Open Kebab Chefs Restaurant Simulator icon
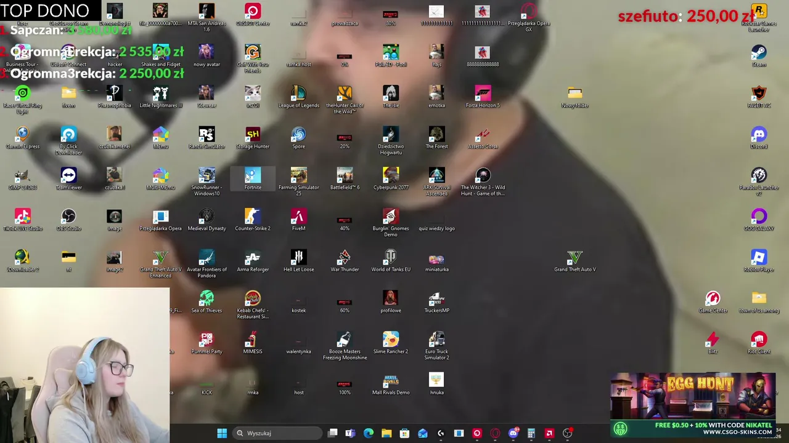The height and width of the screenshot is (443, 789). pyautogui.click(x=253, y=305)
